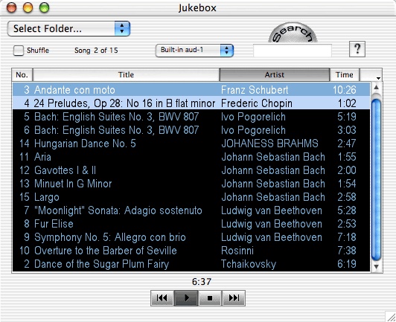Click the scrollbar up arrow

click(x=377, y=87)
